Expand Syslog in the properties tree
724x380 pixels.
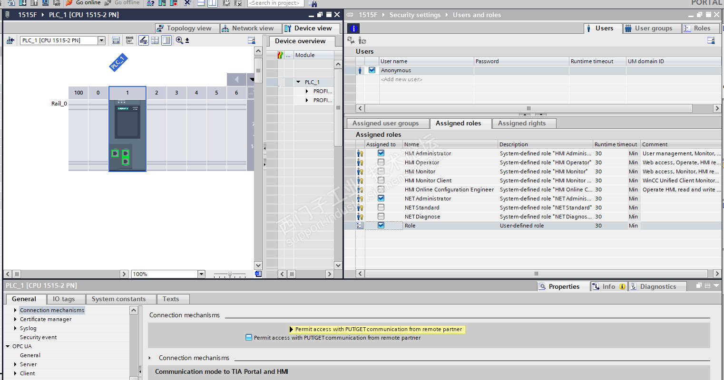15,328
